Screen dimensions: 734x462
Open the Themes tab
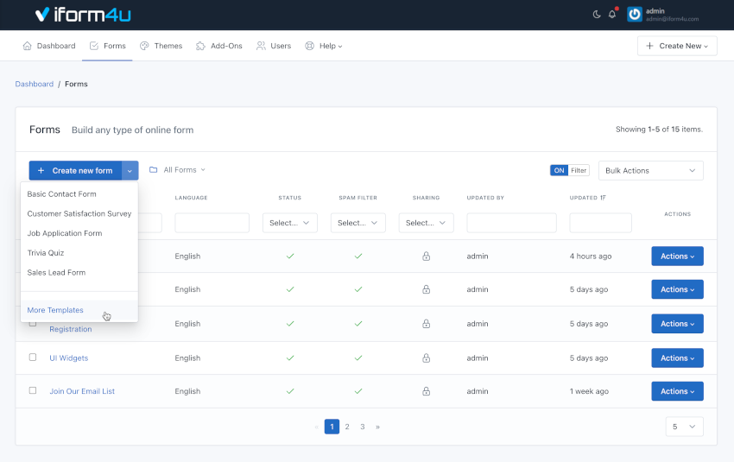(x=161, y=46)
